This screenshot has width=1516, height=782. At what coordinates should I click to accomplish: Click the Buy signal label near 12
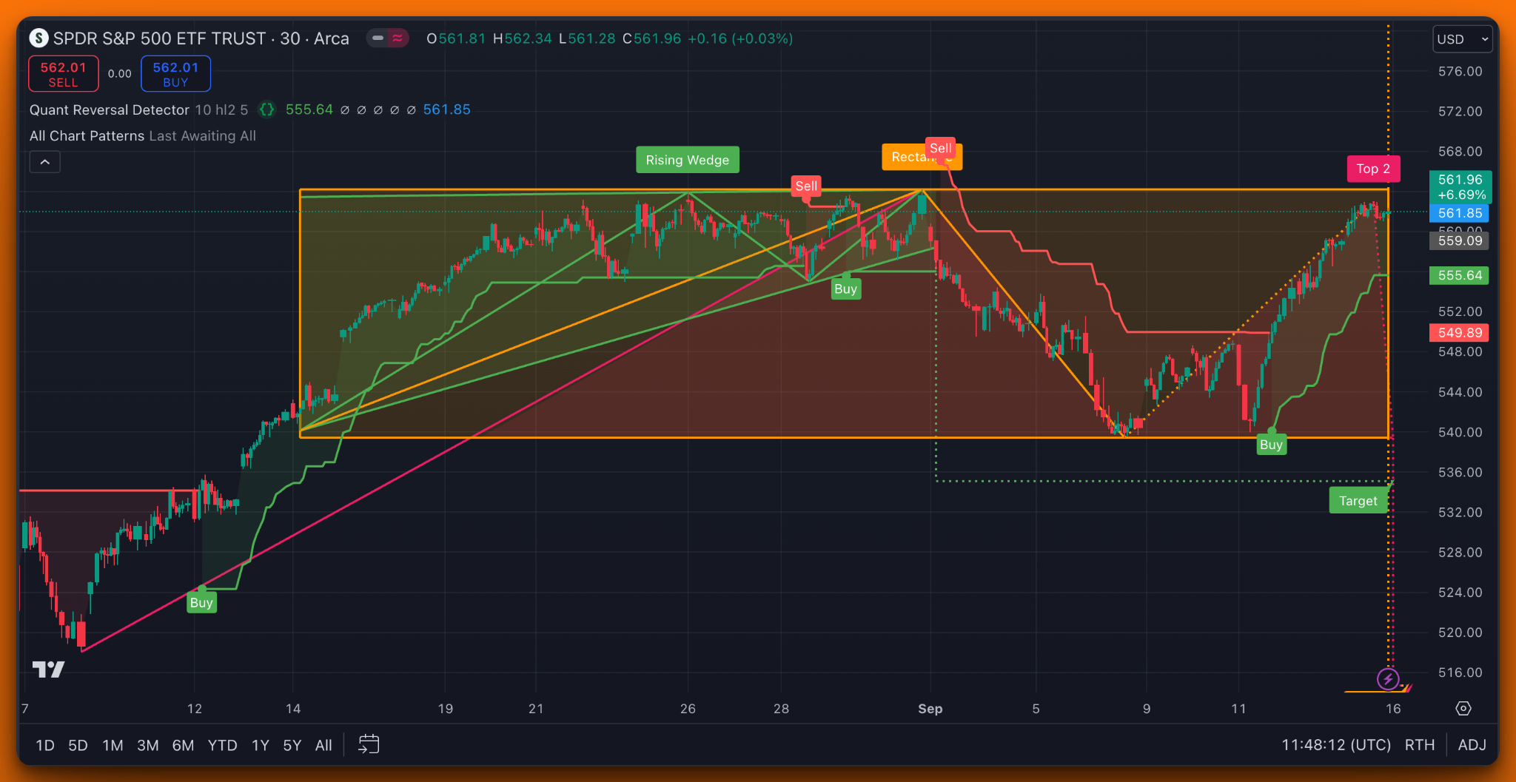(201, 603)
